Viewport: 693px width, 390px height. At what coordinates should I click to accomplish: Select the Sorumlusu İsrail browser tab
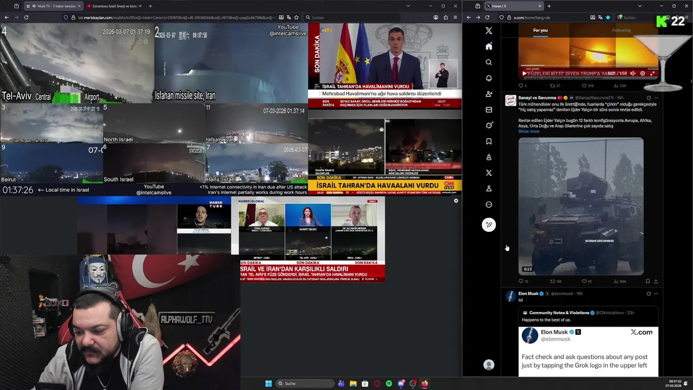114,6
